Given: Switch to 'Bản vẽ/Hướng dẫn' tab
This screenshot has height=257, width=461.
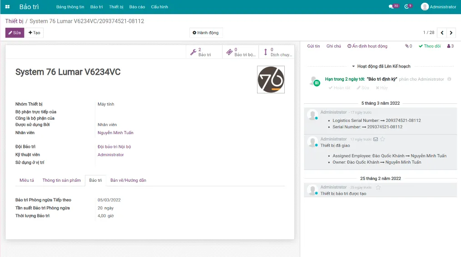Looking at the screenshot, I should coord(128,180).
